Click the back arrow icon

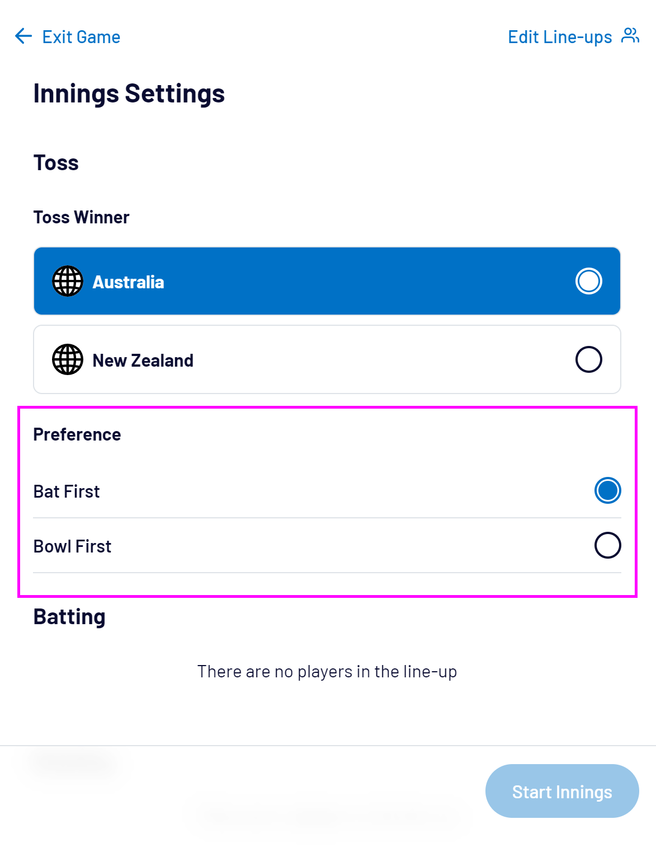23,36
